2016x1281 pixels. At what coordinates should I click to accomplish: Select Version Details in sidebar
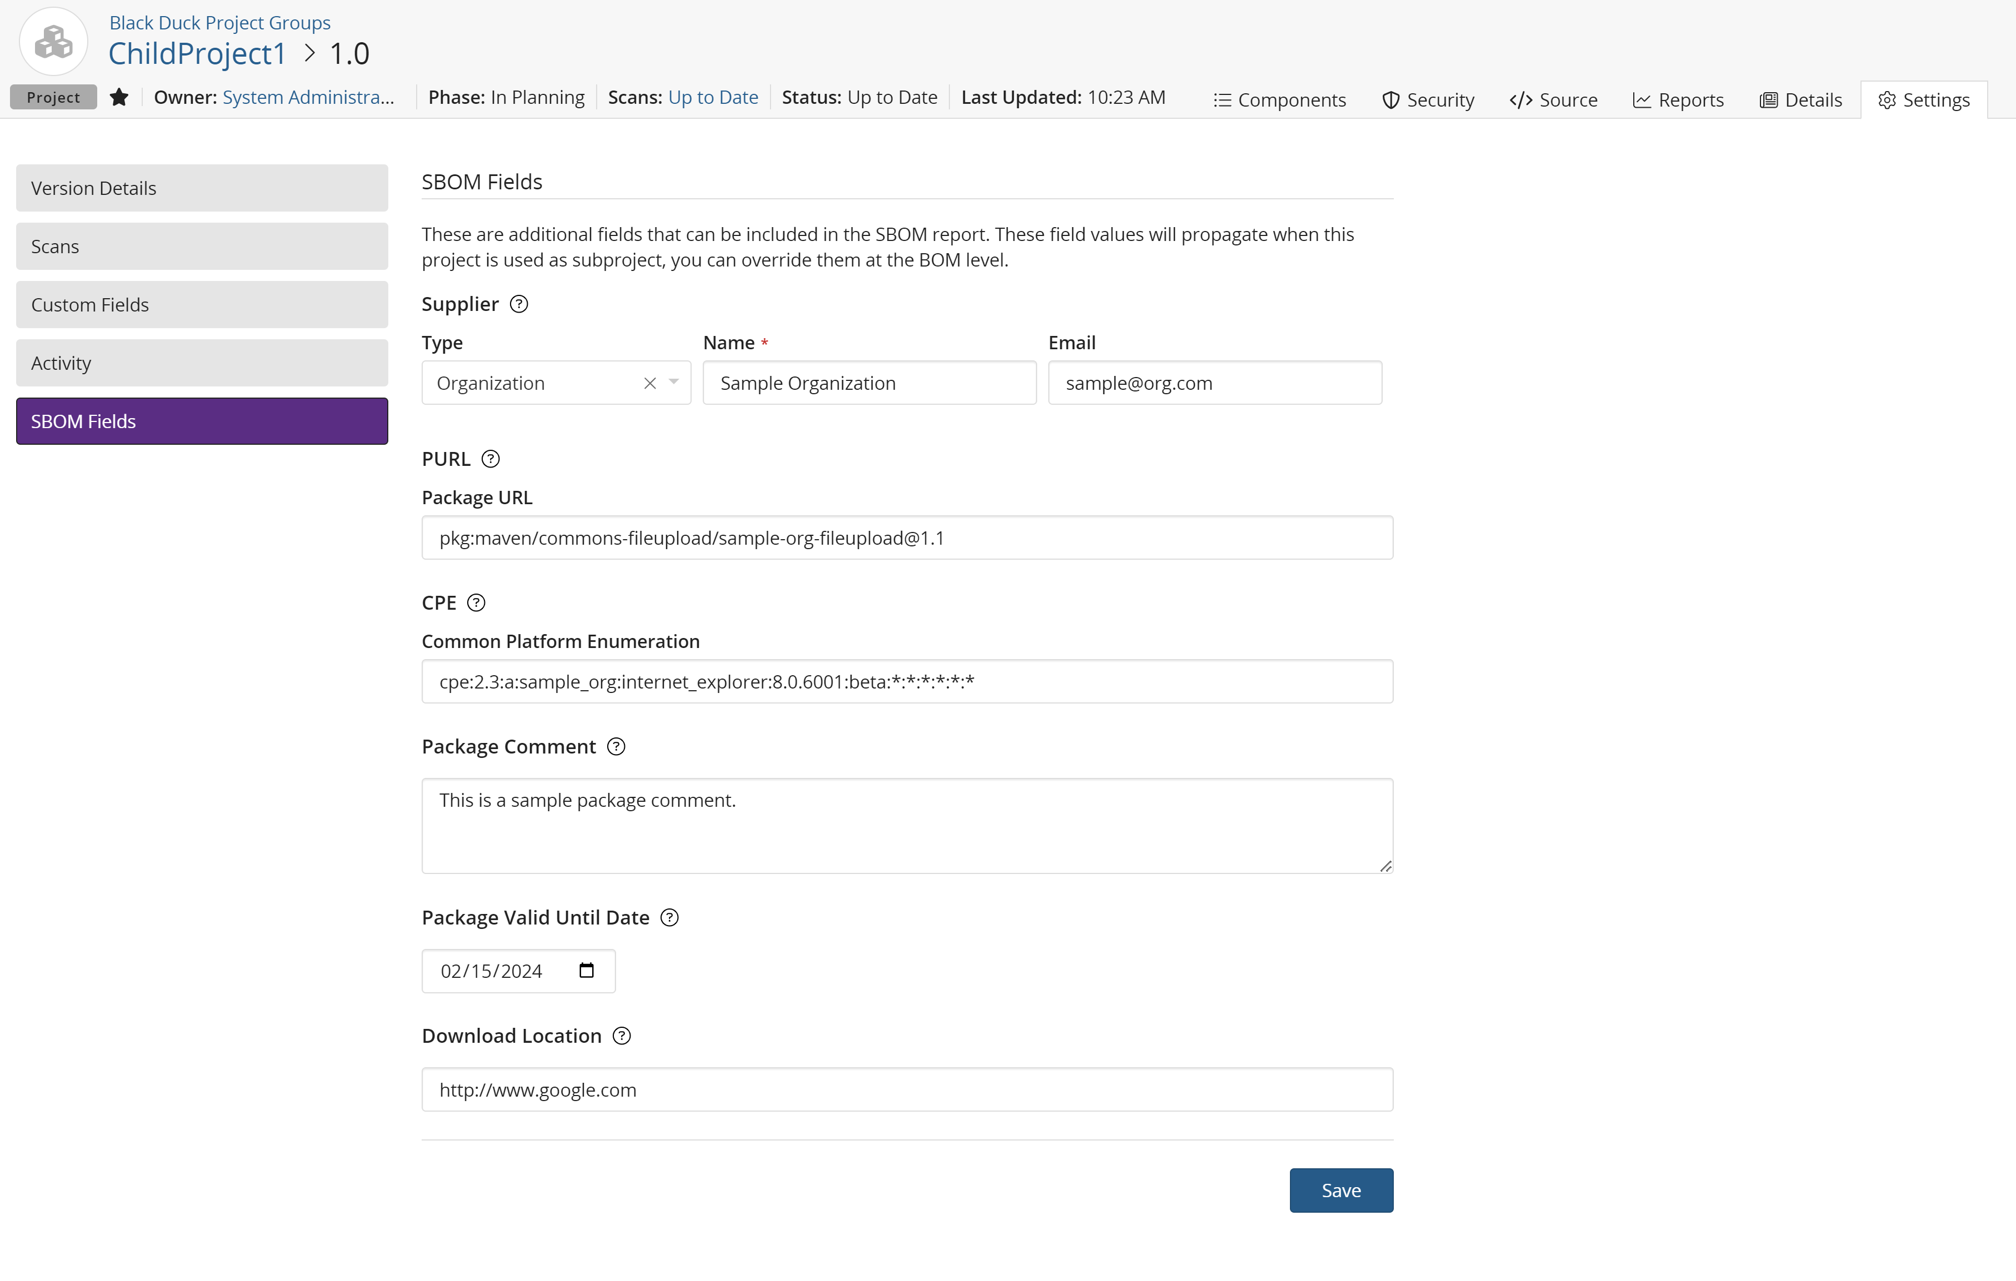202,188
